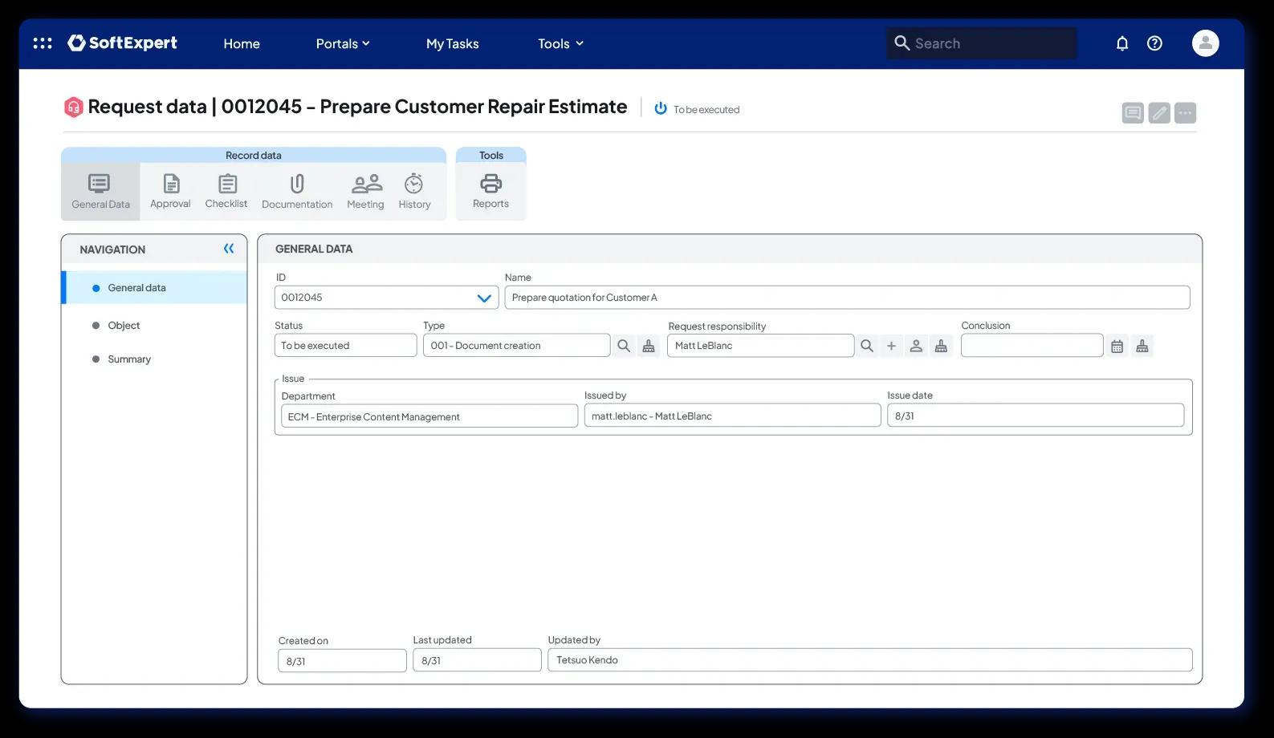Open the notifications bell
This screenshot has height=738, width=1274.
point(1122,43)
